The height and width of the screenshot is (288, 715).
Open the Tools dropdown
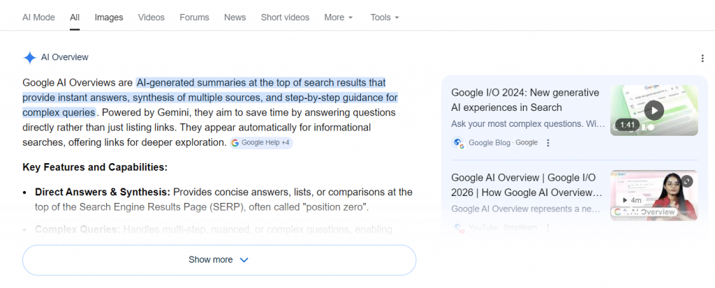(x=385, y=17)
